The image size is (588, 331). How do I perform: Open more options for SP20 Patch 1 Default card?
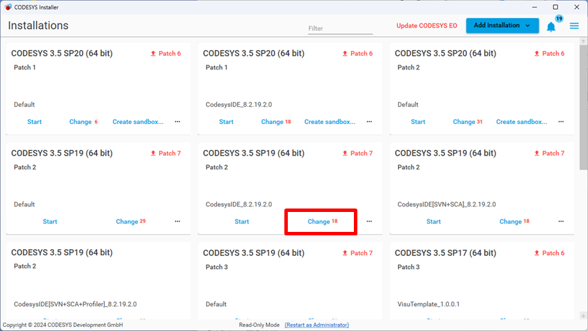178,121
